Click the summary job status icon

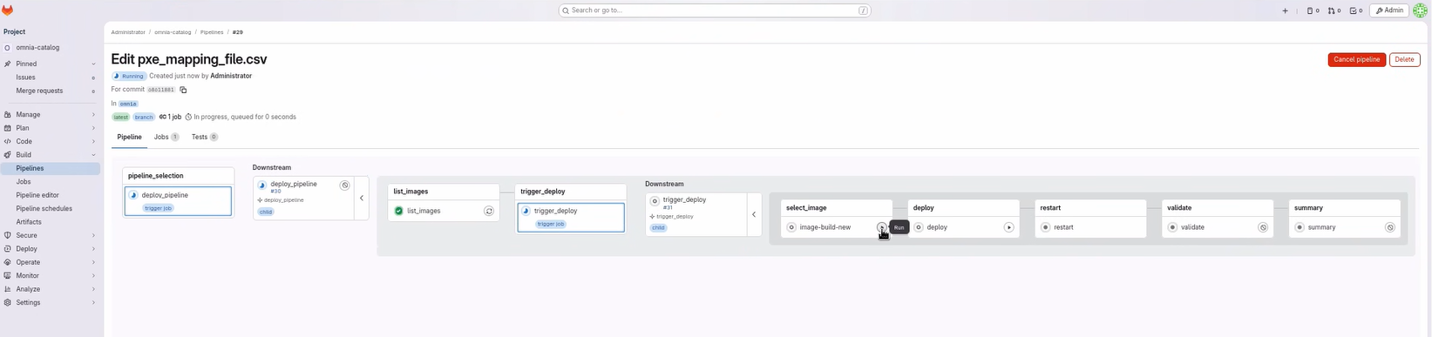(1300, 227)
